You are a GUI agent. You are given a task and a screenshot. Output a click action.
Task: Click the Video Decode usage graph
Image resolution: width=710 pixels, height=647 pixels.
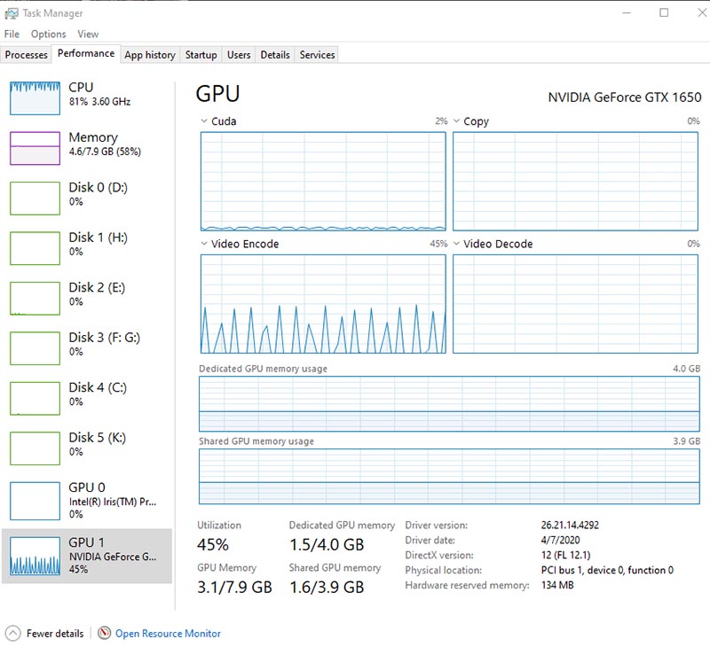click(x=575, y=304)
